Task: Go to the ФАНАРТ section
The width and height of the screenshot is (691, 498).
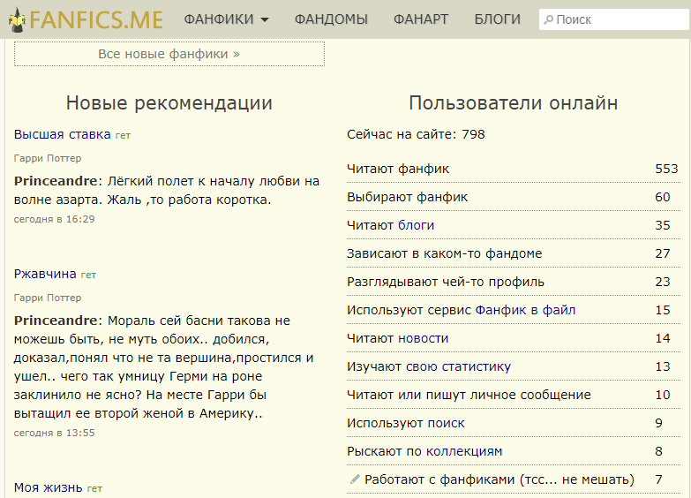Action: pyautogui.click(x=421, y=19)
